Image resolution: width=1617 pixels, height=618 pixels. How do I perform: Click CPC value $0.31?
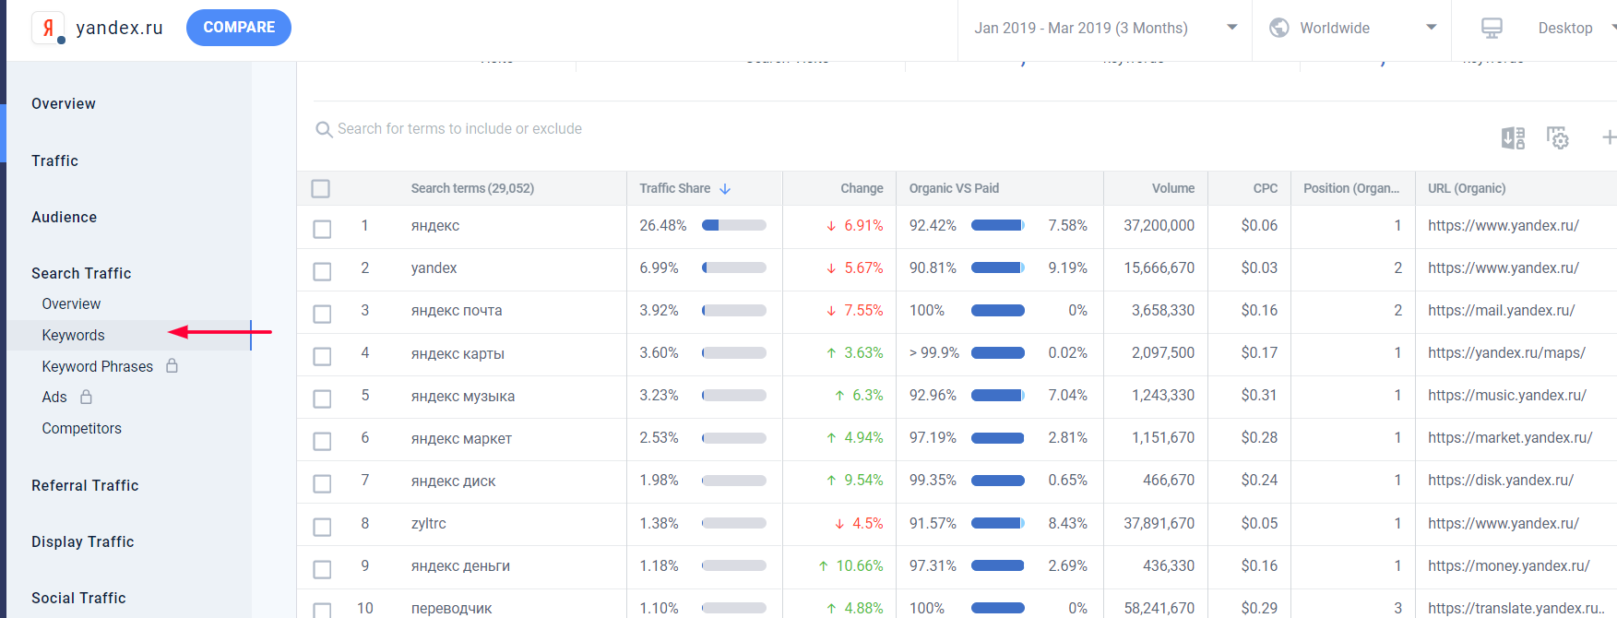pos(1259,396)
